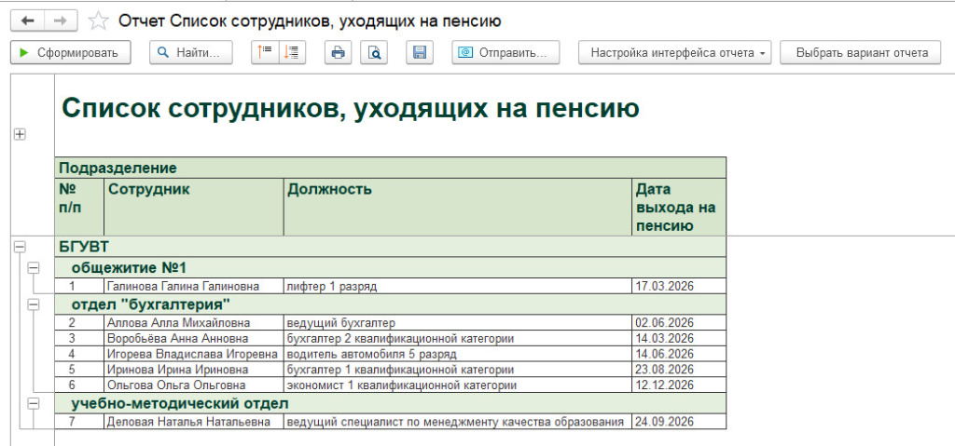Select cell бухгалтер 1 квалификационной категории

(457, 370)
